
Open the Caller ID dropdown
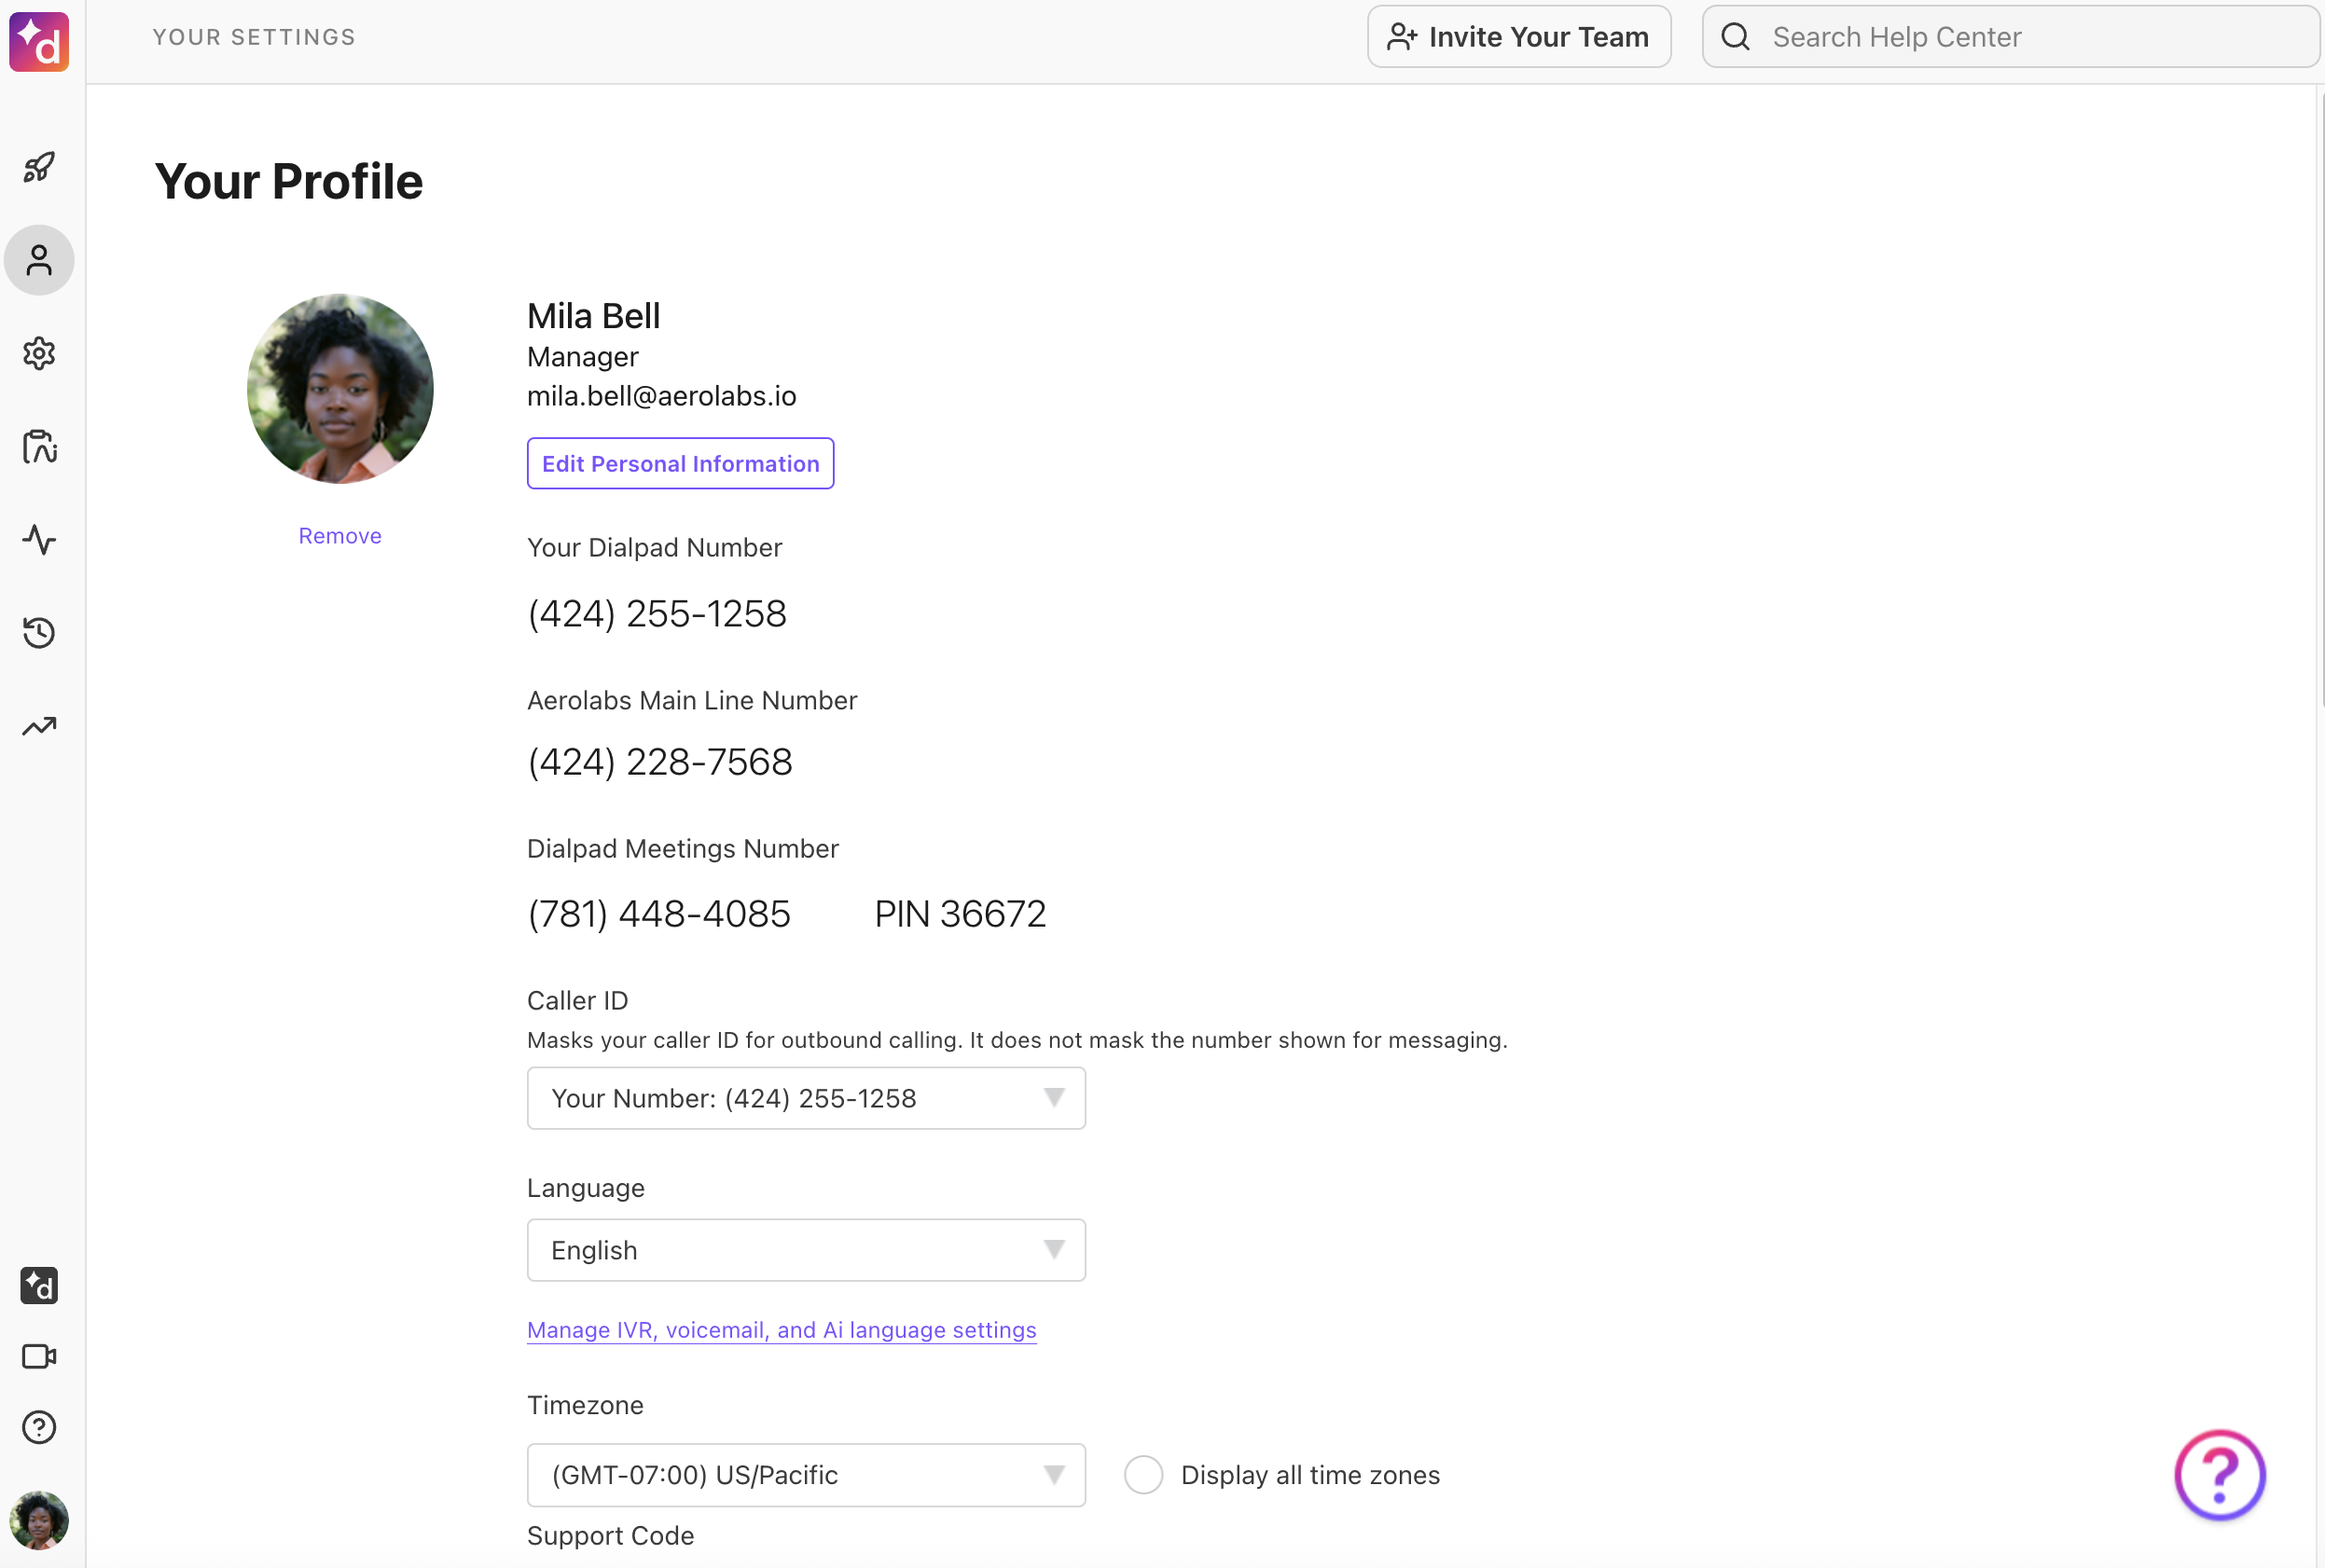click(x=807, y=1098)
